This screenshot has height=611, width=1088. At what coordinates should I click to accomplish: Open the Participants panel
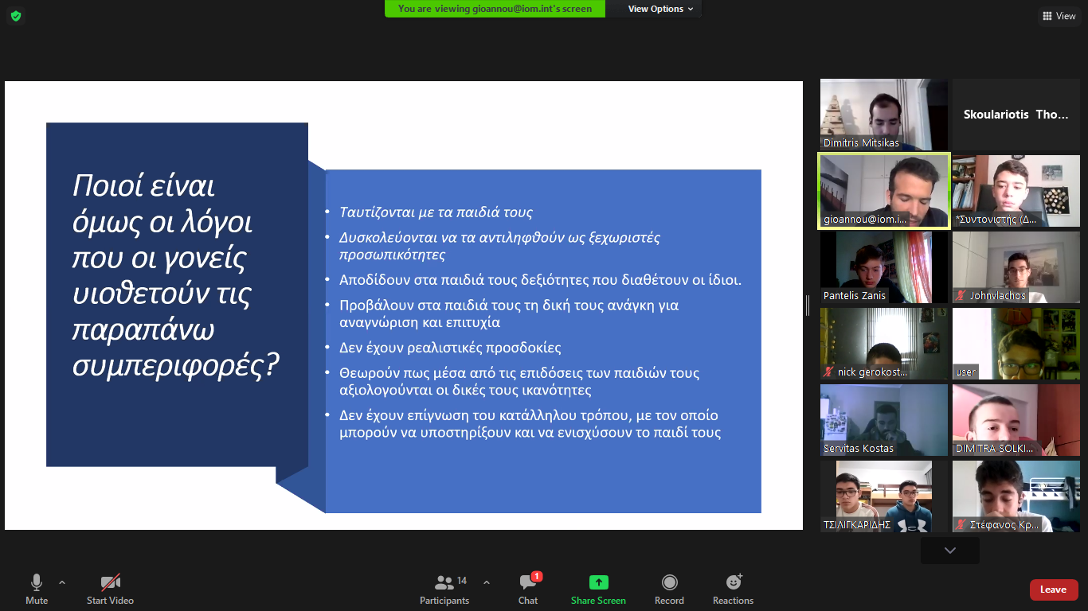tap(444, 590)
